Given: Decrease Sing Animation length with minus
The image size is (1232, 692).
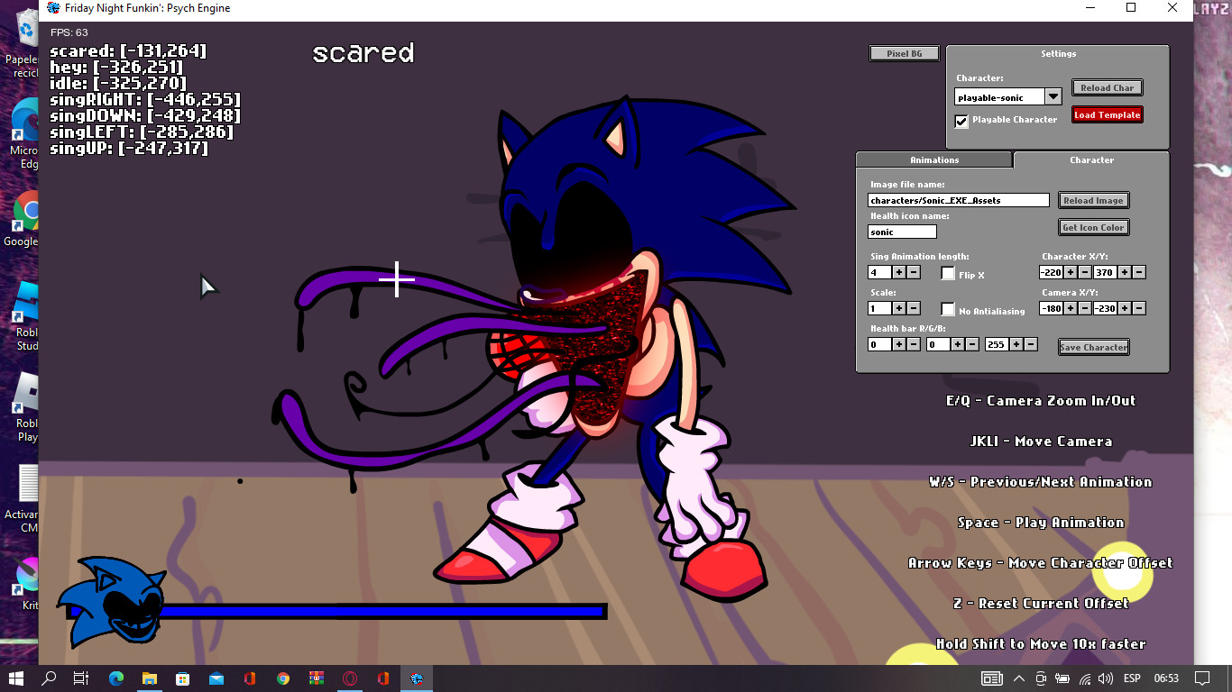Looking at the screenshot, I should coord(914,272).
